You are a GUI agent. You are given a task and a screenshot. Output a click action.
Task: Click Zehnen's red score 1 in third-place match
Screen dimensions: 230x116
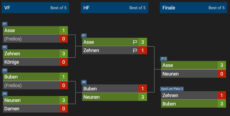tap(222, 95)
